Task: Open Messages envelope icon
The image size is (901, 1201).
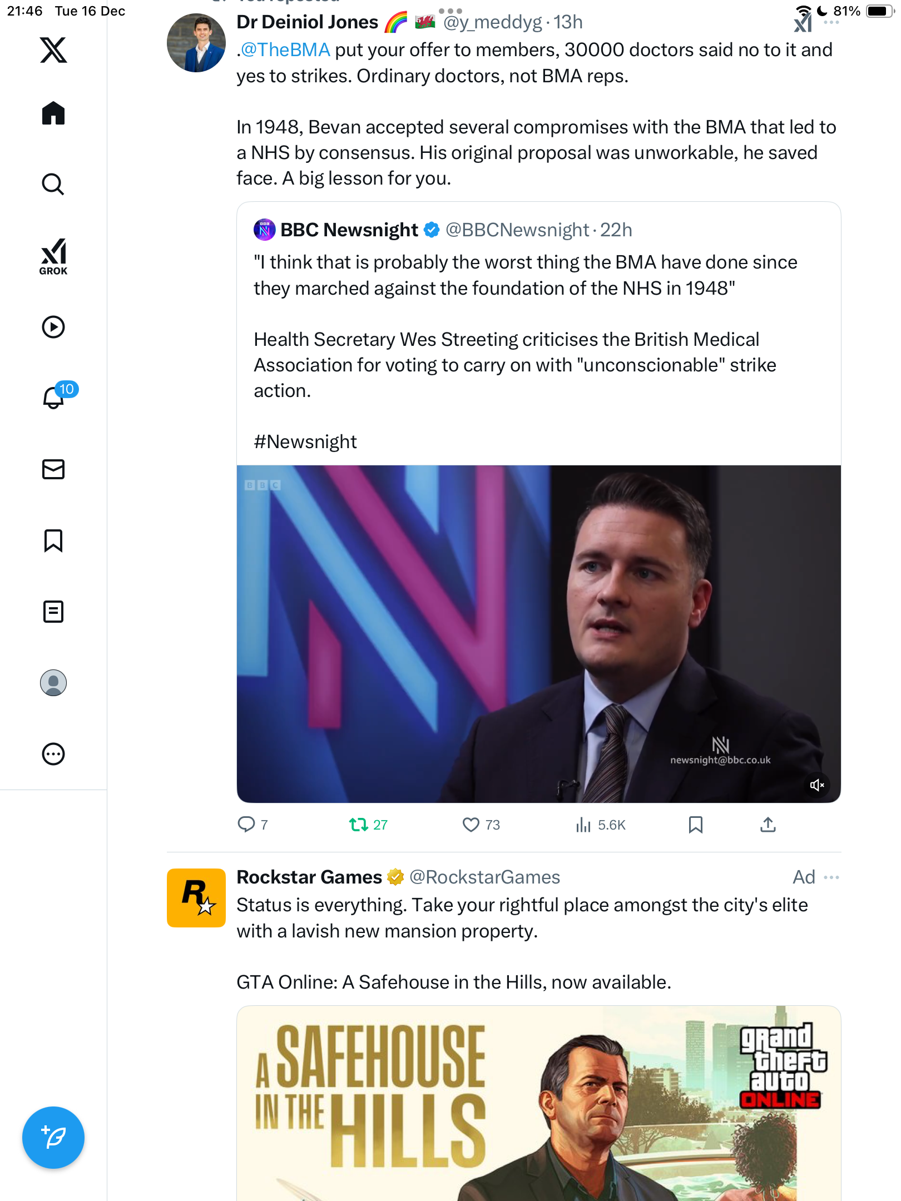Action: 53,469
